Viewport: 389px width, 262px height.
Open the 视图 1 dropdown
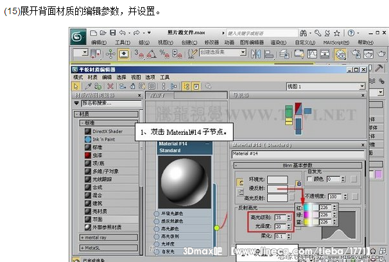pos(363,86)
